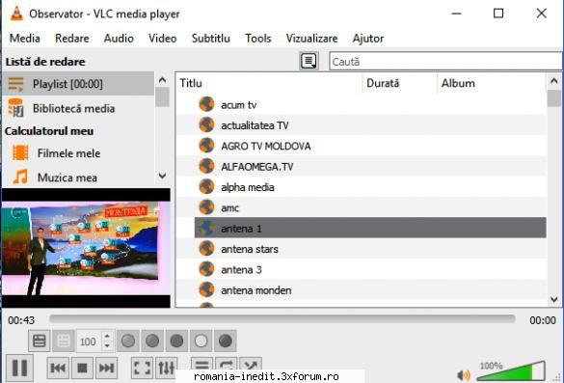Toggle fullscreen video mode
The image size is (564, 383).
(142, 368)
